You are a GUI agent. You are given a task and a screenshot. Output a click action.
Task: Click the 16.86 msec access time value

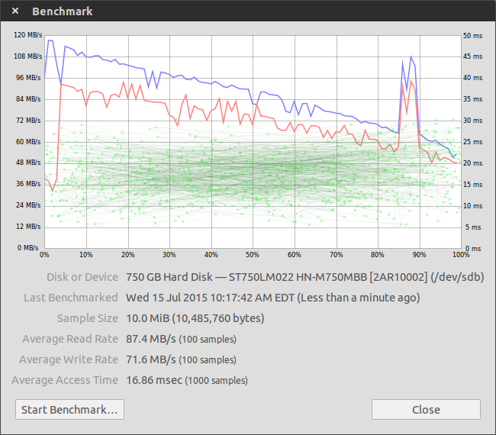coord(154,380)
